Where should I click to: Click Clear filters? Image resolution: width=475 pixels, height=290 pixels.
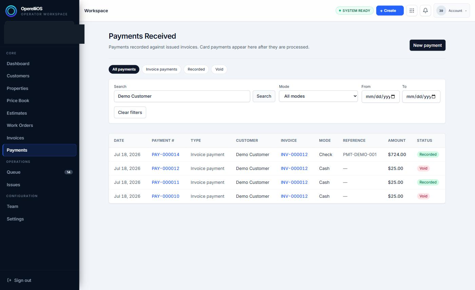point(130,112)
